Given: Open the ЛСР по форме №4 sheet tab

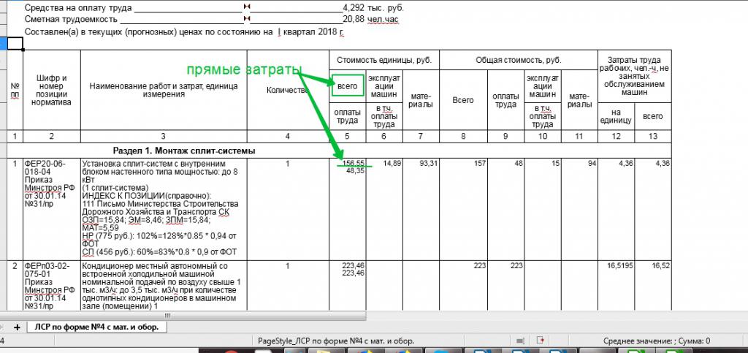Looking at the screenshot, I should (x=98, y=327).
